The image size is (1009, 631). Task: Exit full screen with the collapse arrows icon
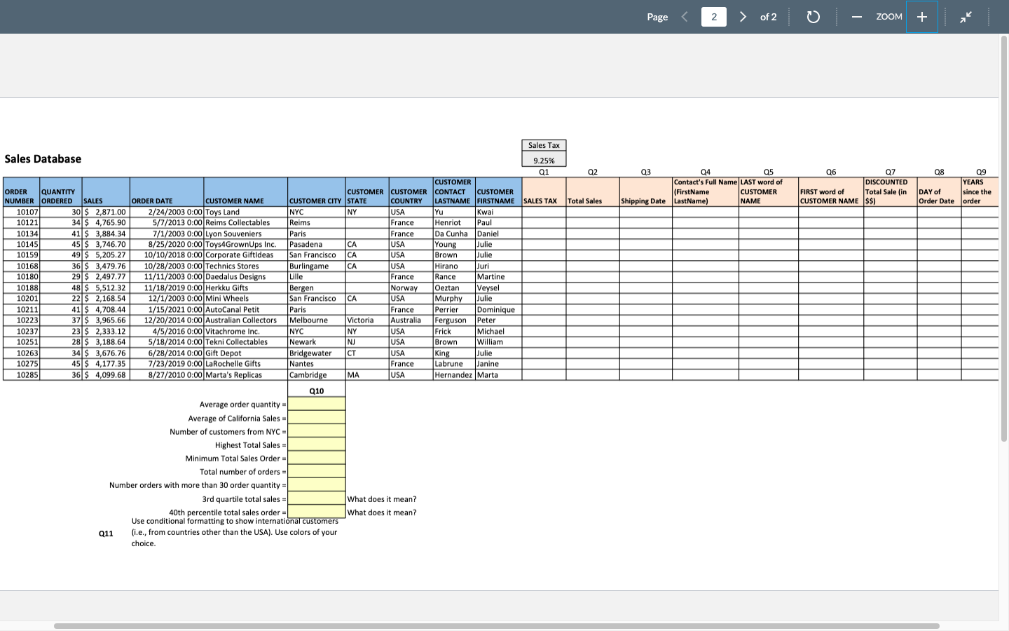[966, 17]
